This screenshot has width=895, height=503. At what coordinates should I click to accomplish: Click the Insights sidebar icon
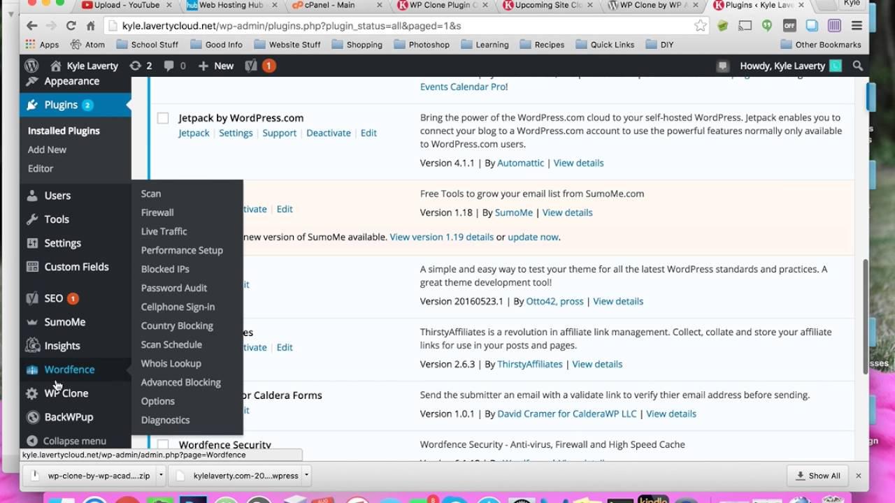point(32,346)
